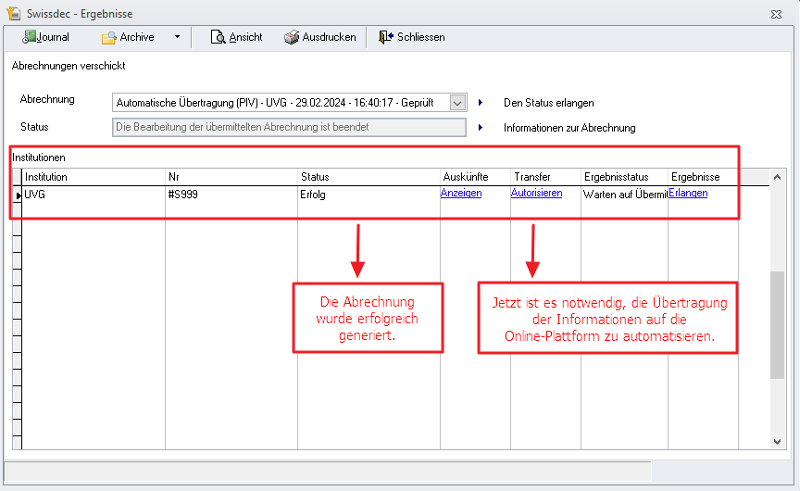This screenshot has width=800, height=491.
Task: Click the Autorisieren transfer link
Action: coord(536,194)
